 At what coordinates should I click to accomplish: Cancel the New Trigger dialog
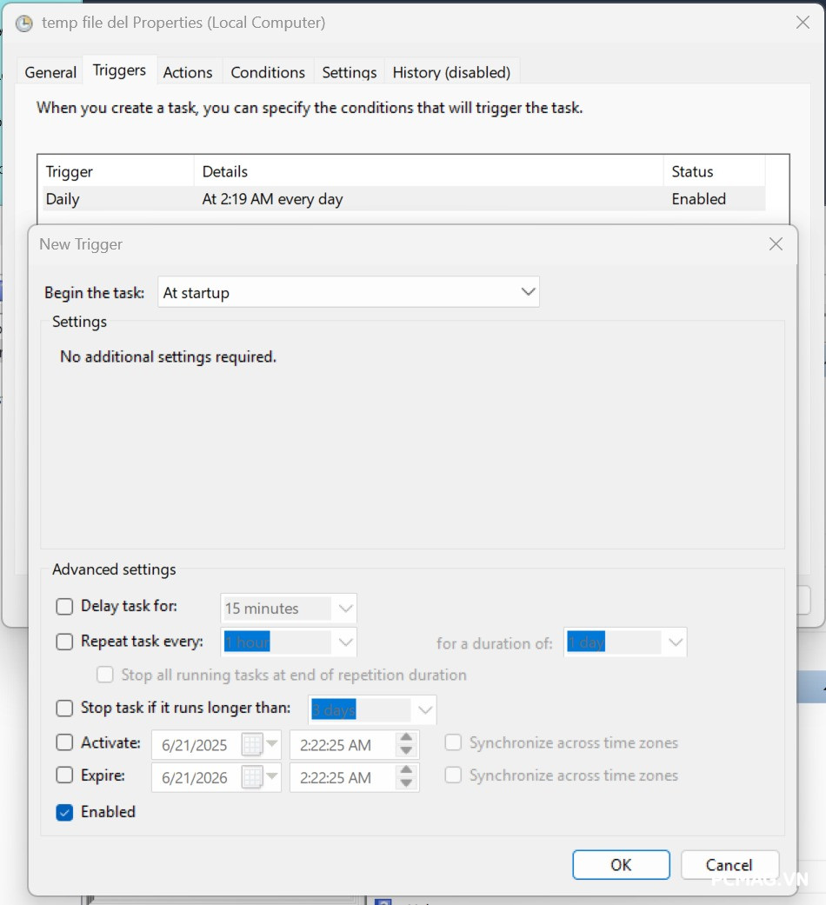point(729,864)
